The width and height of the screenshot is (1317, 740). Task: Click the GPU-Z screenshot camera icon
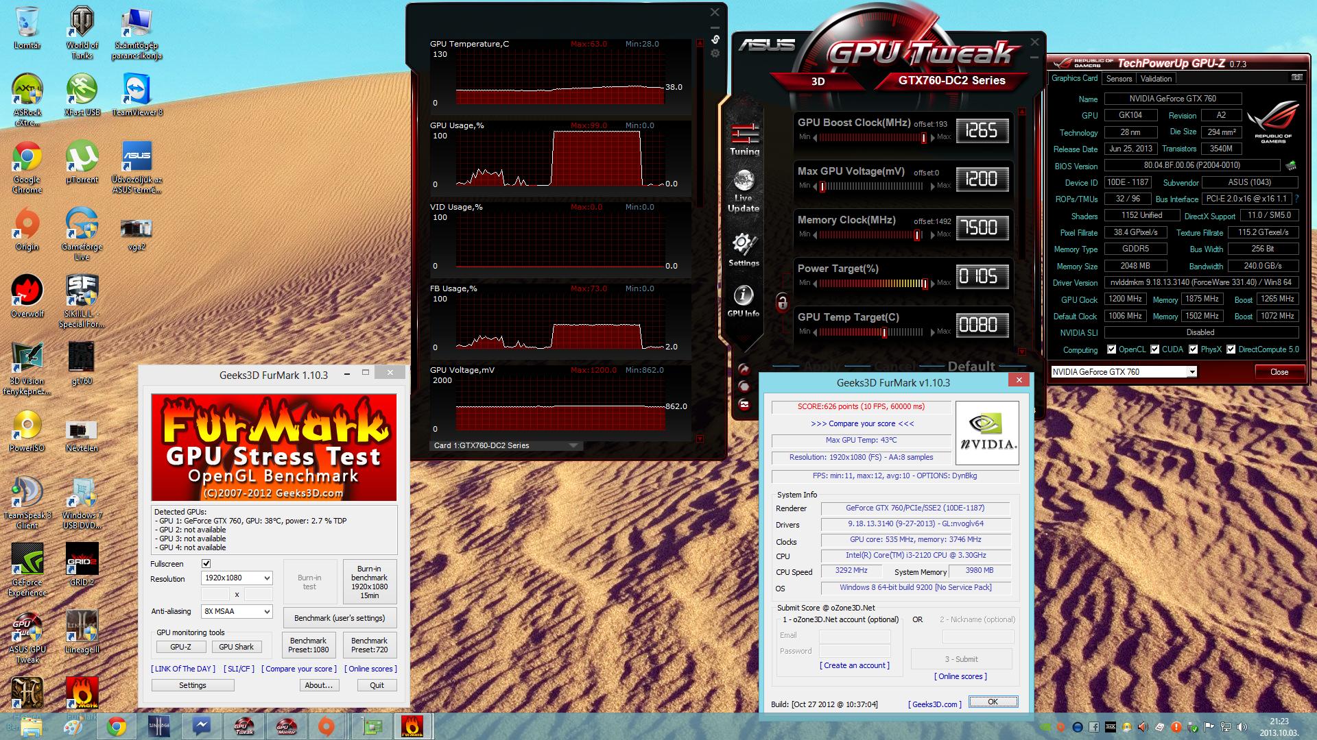pyautogui.click(x=1296, y=78)
